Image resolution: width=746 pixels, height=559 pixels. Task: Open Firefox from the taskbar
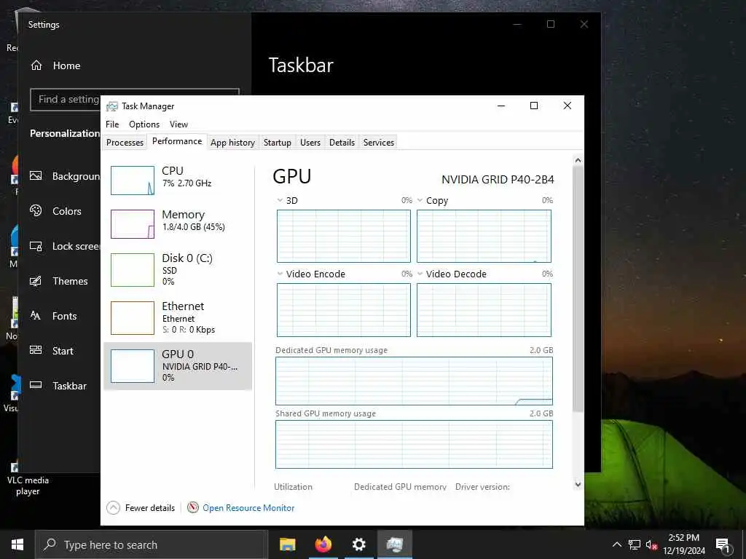323,544
